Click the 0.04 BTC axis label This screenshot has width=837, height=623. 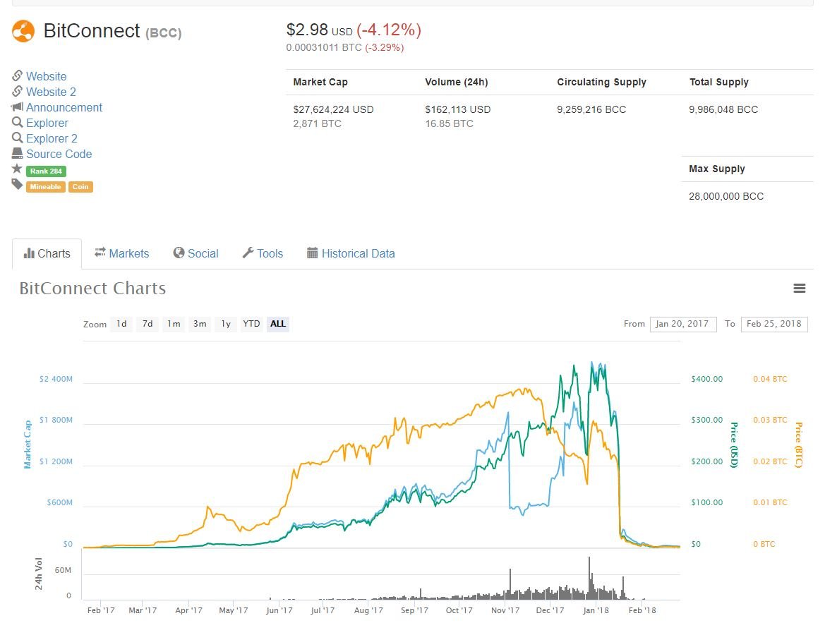coord(770,379)
